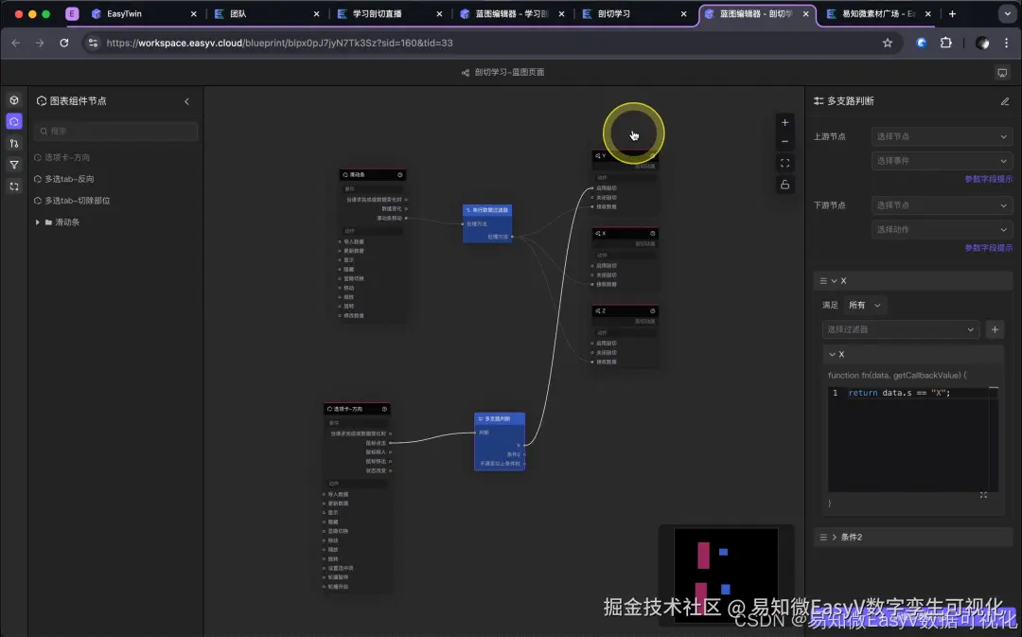Image resolution: width=1022 pixels, height=637 pixels.
Task: Fit canvas to screen icon
Action: [x=784, y=163]
